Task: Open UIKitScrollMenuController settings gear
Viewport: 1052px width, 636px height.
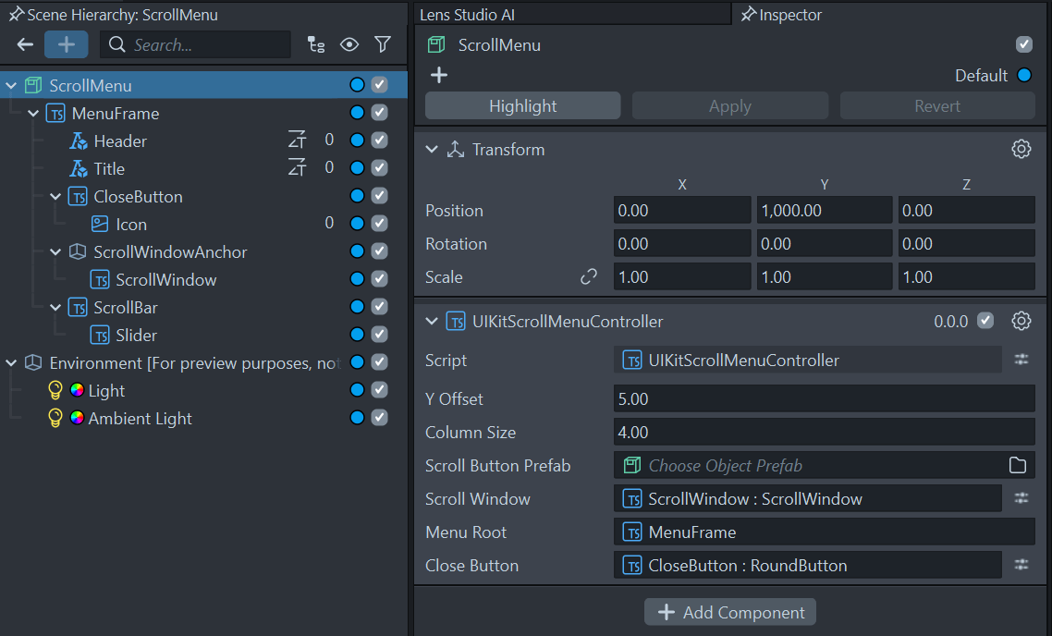Action: click(1021, 321)
